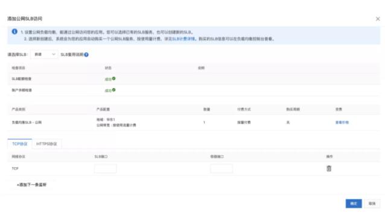Click the blue info icon in the notice banner
Image resolution: width=385 pixels, height=219 pixels.
tap(14, 31)
